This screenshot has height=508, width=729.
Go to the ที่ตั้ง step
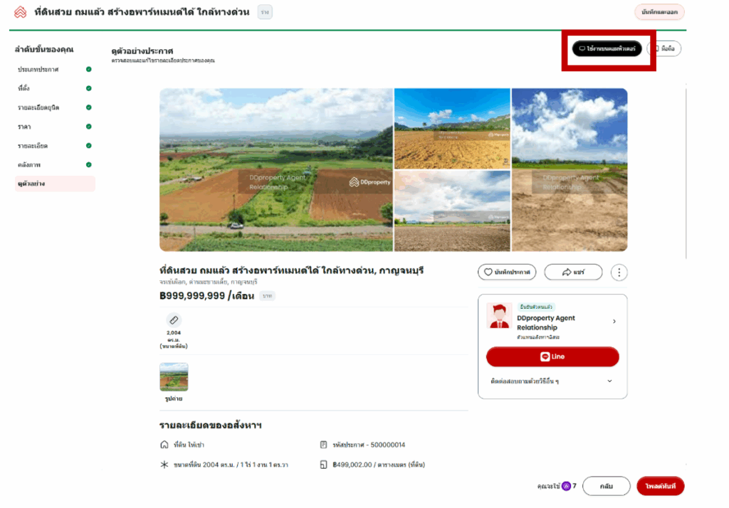point(24,88)
